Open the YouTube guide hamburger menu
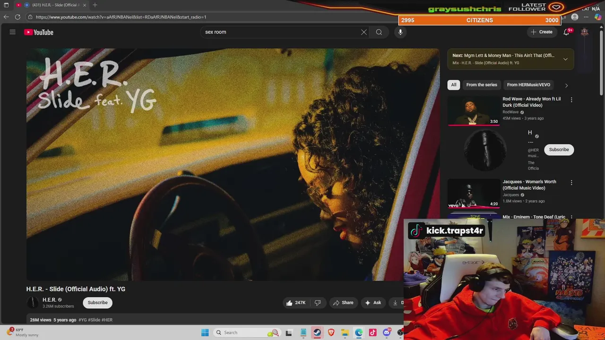 13,32
